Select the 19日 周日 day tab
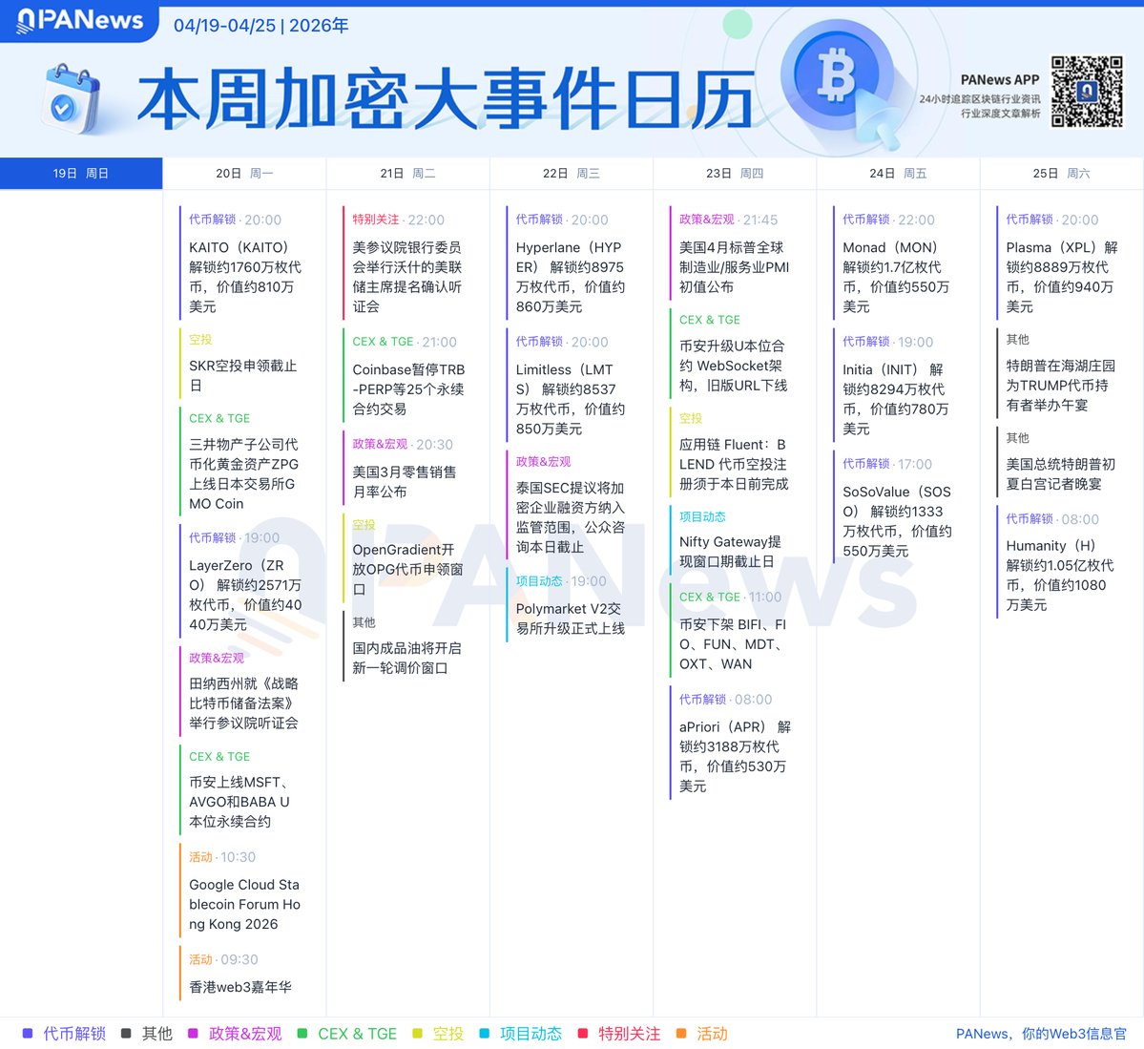This screenshot has width=1144, height=1049. (81, 174)
